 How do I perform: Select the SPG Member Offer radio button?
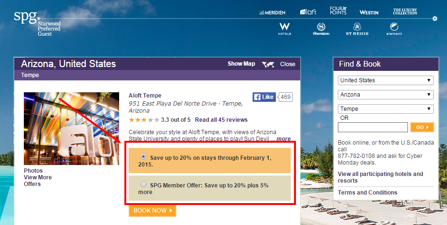[143, 184]
